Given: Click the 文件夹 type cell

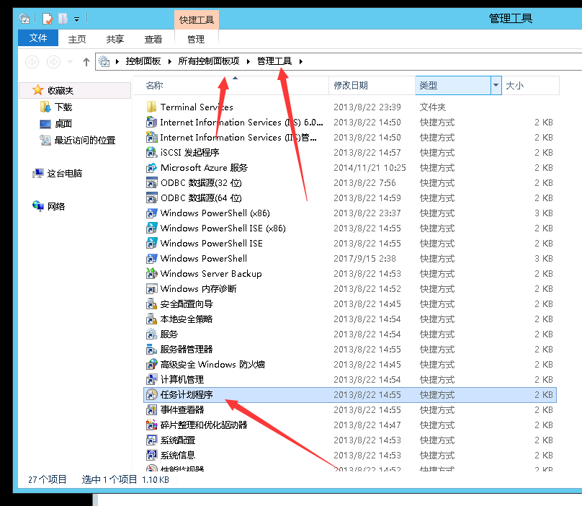Looking at the screenshot, I should click(433, 107).
